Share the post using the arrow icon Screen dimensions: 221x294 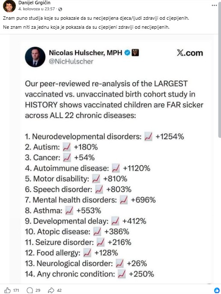(x=51, y=290)
